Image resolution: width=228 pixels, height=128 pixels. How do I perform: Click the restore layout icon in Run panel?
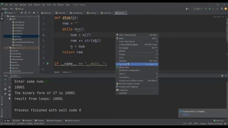5,89
